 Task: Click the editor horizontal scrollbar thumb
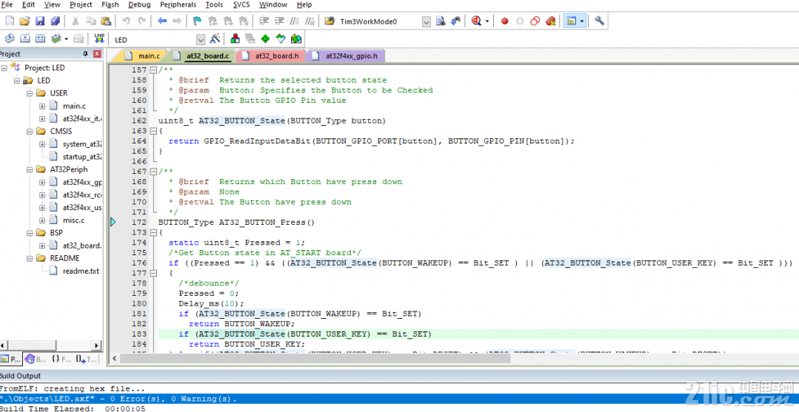(315, 359)
